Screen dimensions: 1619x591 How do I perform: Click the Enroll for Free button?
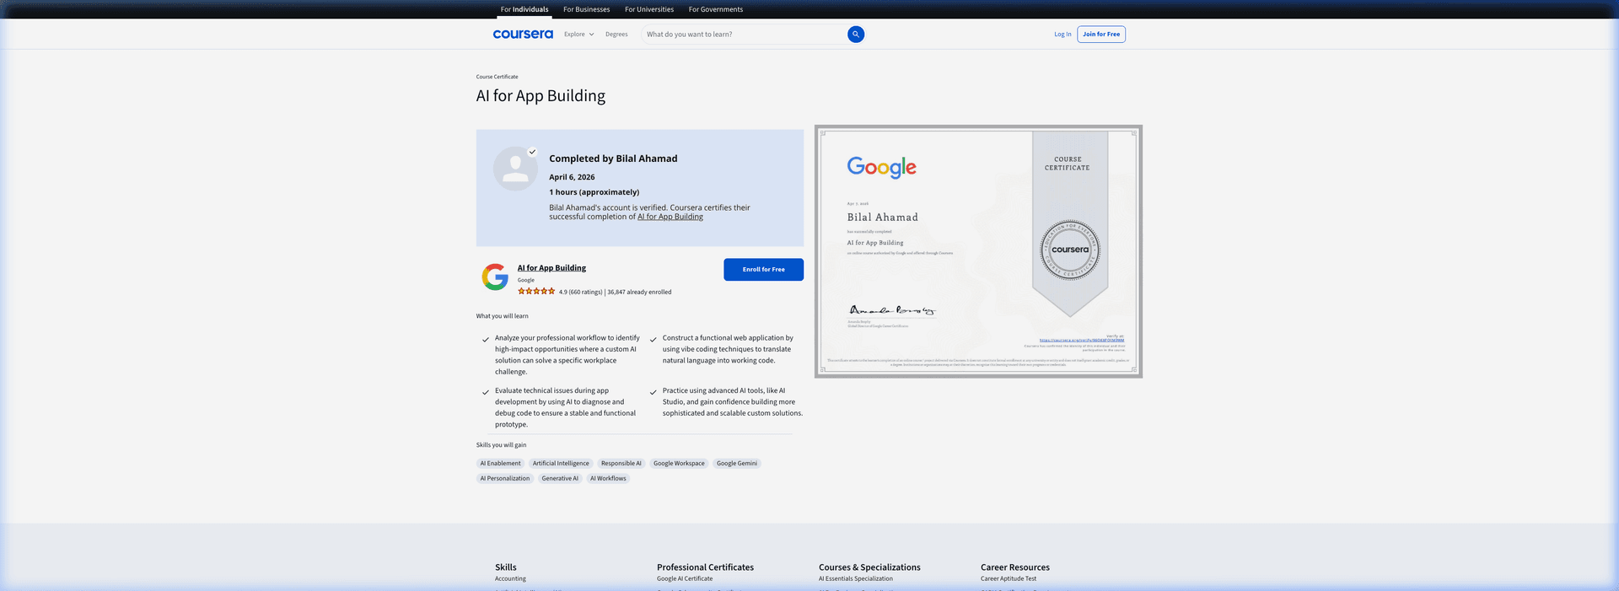pyautogui.click(x=763, y=270)
